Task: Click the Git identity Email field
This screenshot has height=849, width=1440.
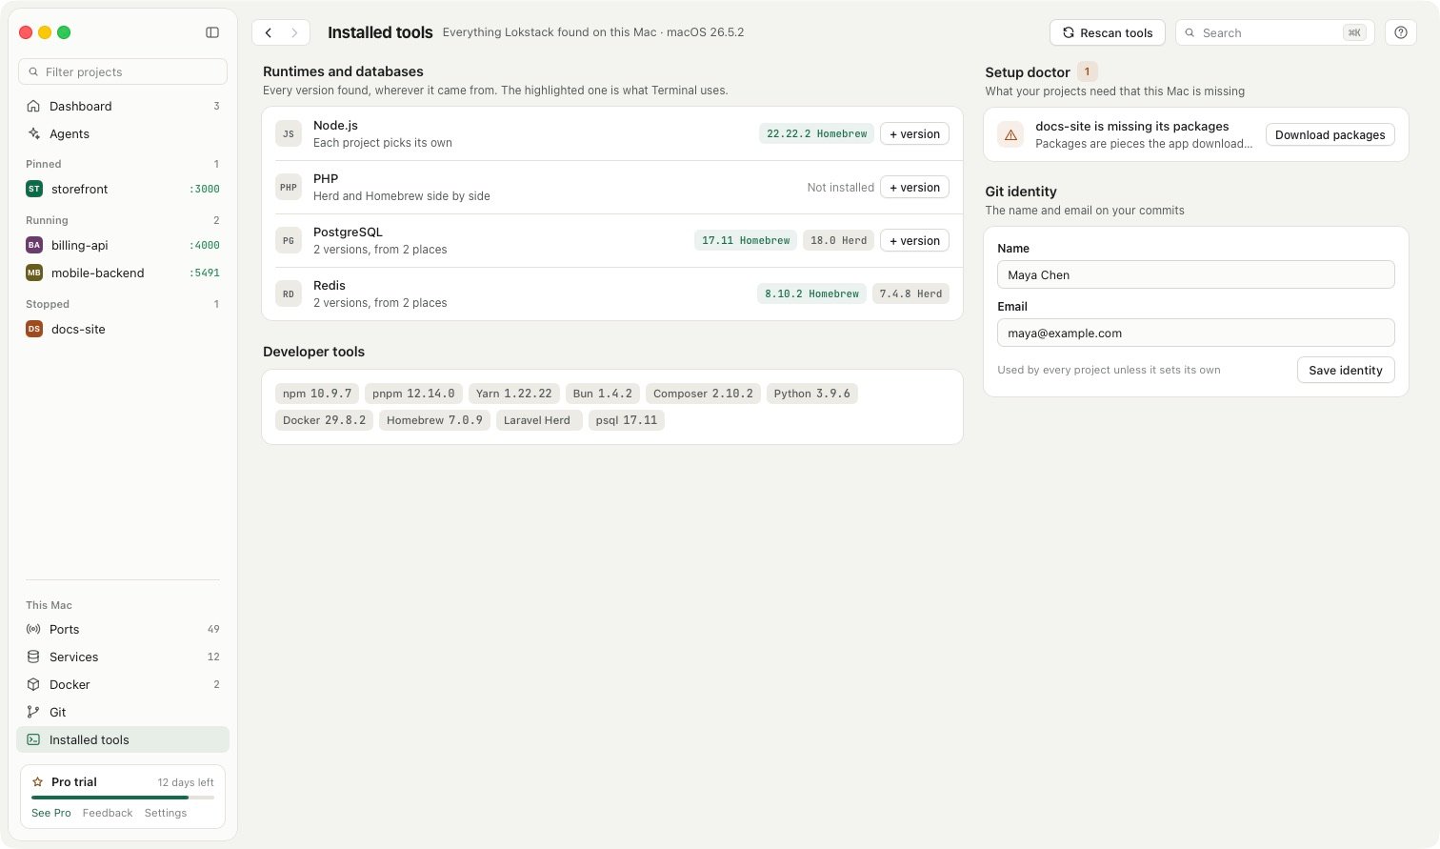Action: coord(1195,333)
